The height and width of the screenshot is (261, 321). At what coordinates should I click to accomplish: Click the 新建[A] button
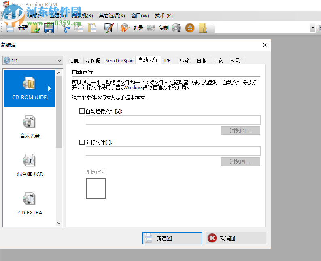click(172, 238)
